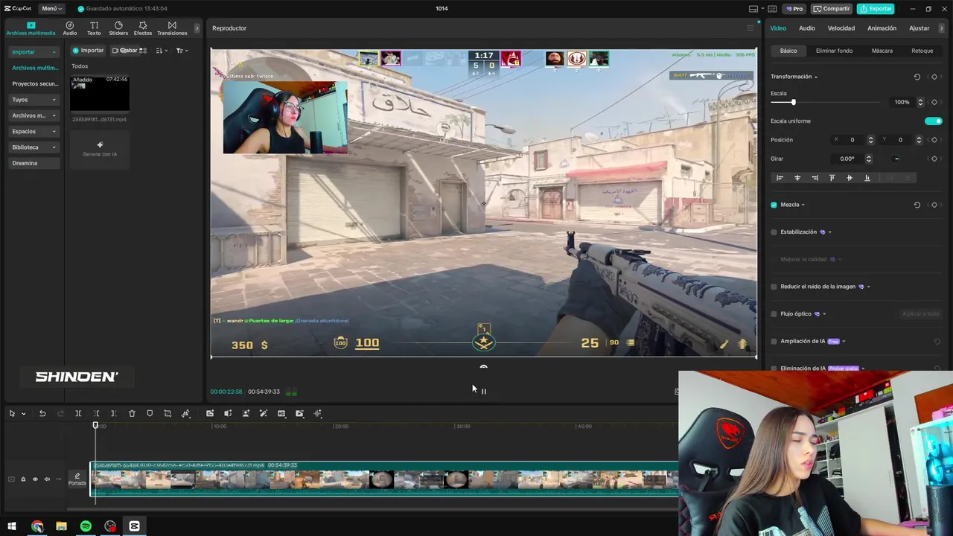
Task: Open the Menú dropdown
Action: [x=51, y=8]
